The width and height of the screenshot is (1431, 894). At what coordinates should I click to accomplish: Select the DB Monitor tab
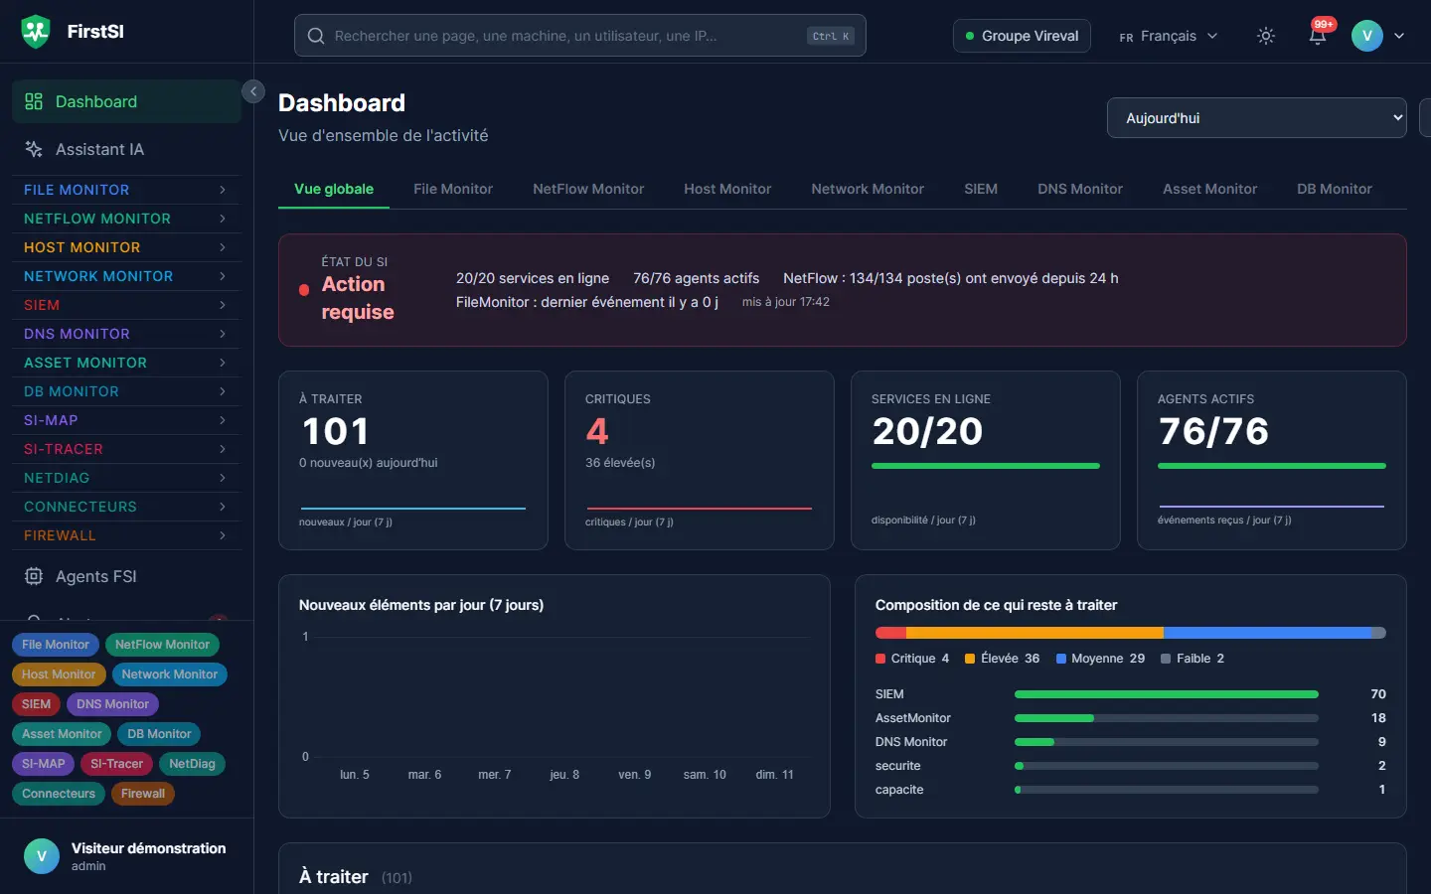1334,189
